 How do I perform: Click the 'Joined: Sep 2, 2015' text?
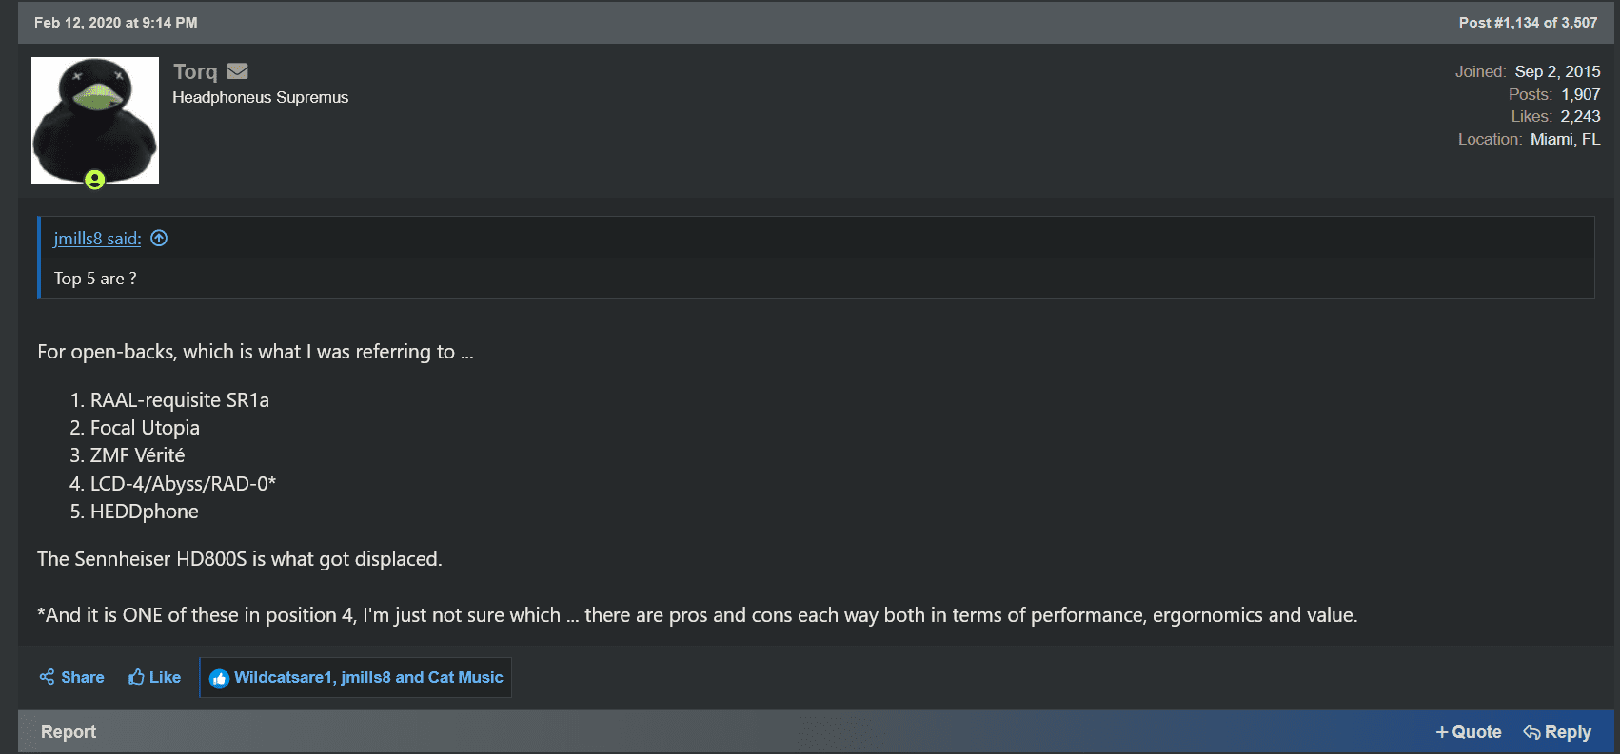(1528, 71)
